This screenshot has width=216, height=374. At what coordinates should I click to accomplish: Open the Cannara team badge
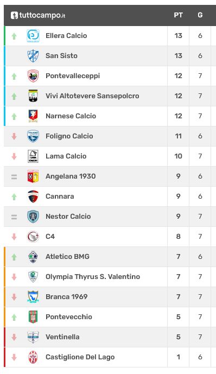[33, 196]
